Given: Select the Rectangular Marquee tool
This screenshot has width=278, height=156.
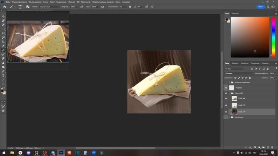Looking at the screenshot, I should [3, 29].
